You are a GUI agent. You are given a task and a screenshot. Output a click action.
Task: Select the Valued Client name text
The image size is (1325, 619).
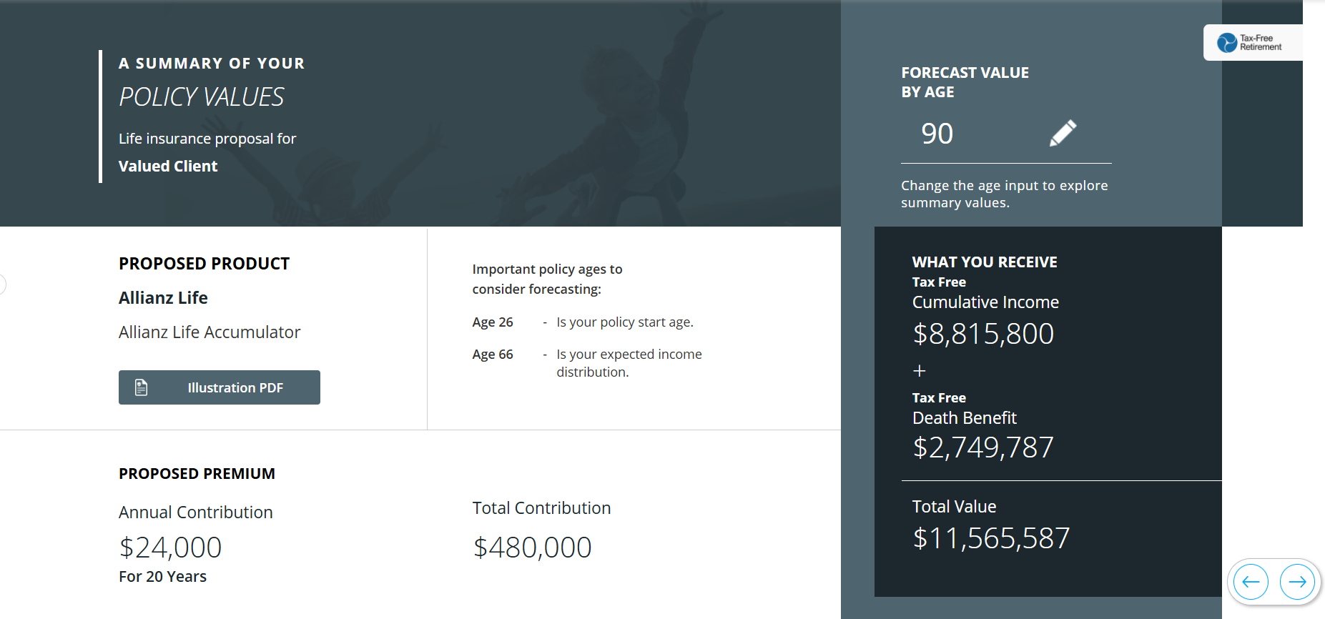coord(168,167)
